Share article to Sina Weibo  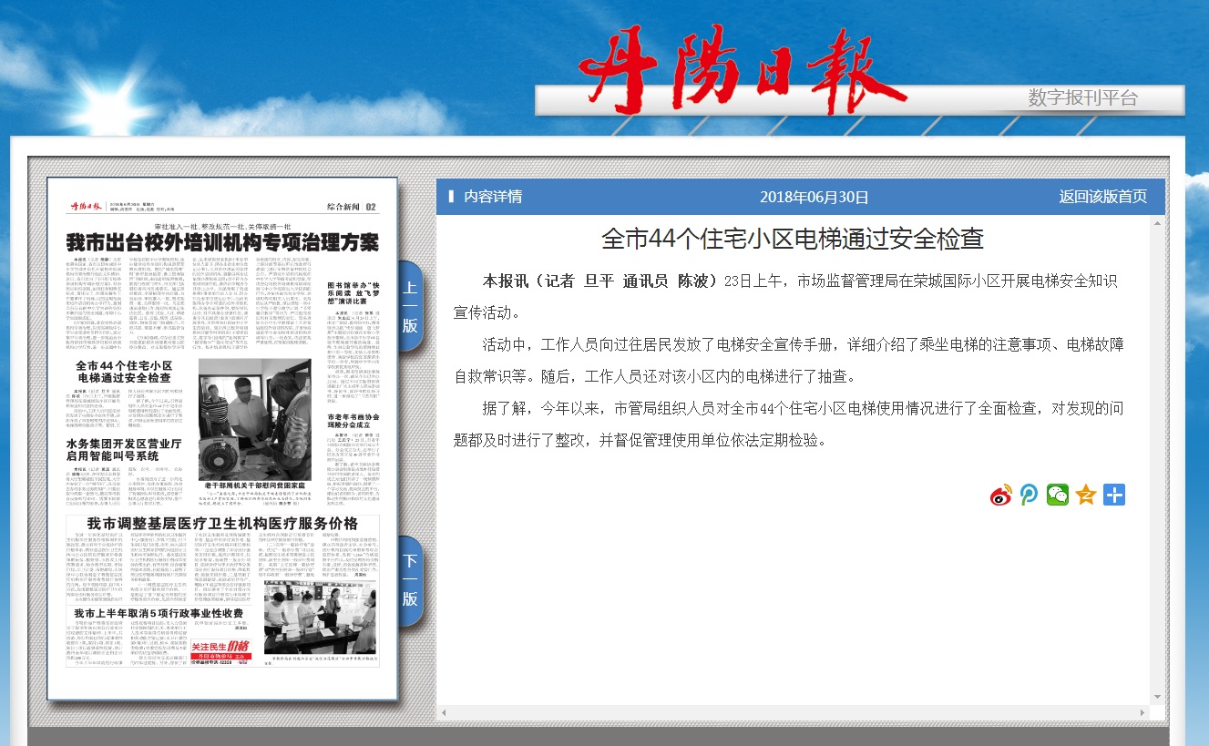(x=1001, y=495)
